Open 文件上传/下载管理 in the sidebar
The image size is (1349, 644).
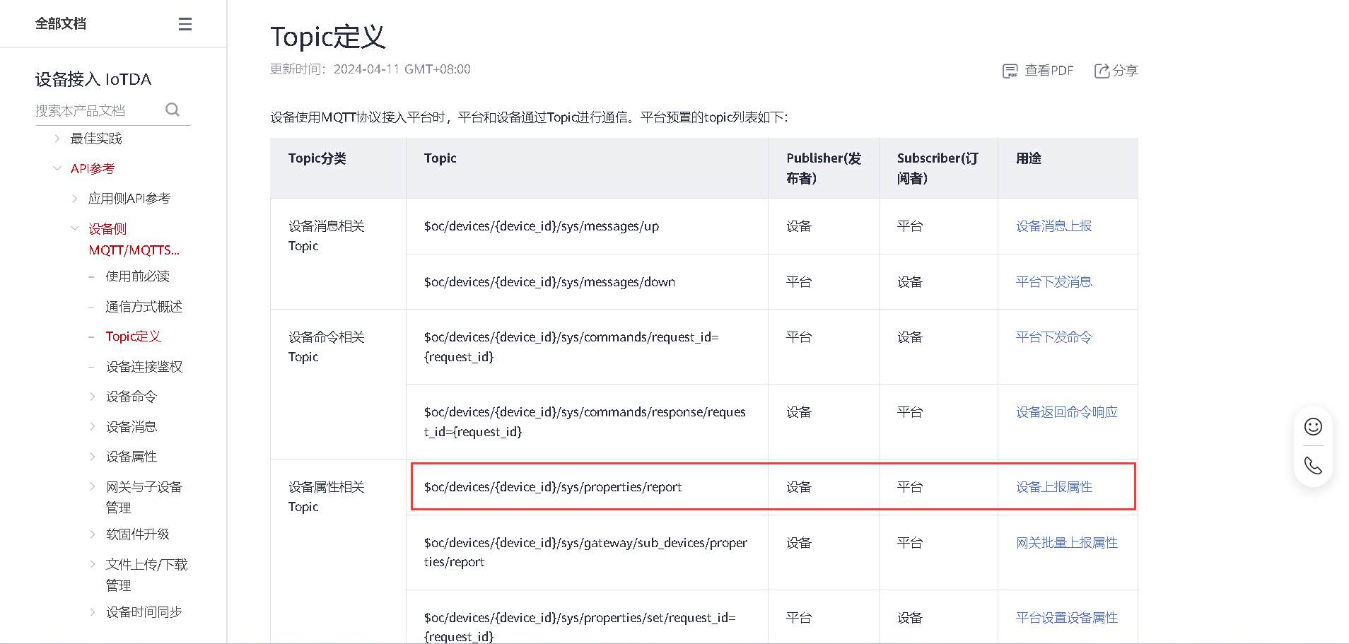click(147, 575)
